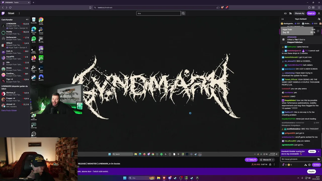Click the share stream icon
This screenshot has width=322, height=181.
tap(270, 164)
